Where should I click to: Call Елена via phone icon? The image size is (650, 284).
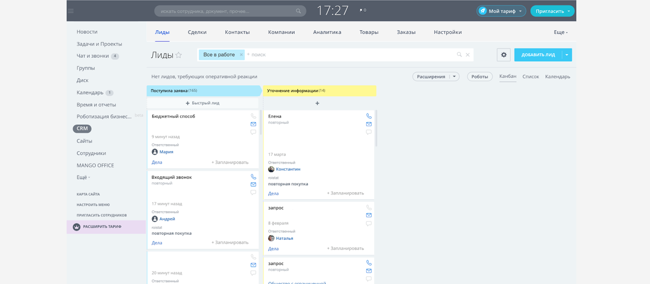tap(369, 116)
